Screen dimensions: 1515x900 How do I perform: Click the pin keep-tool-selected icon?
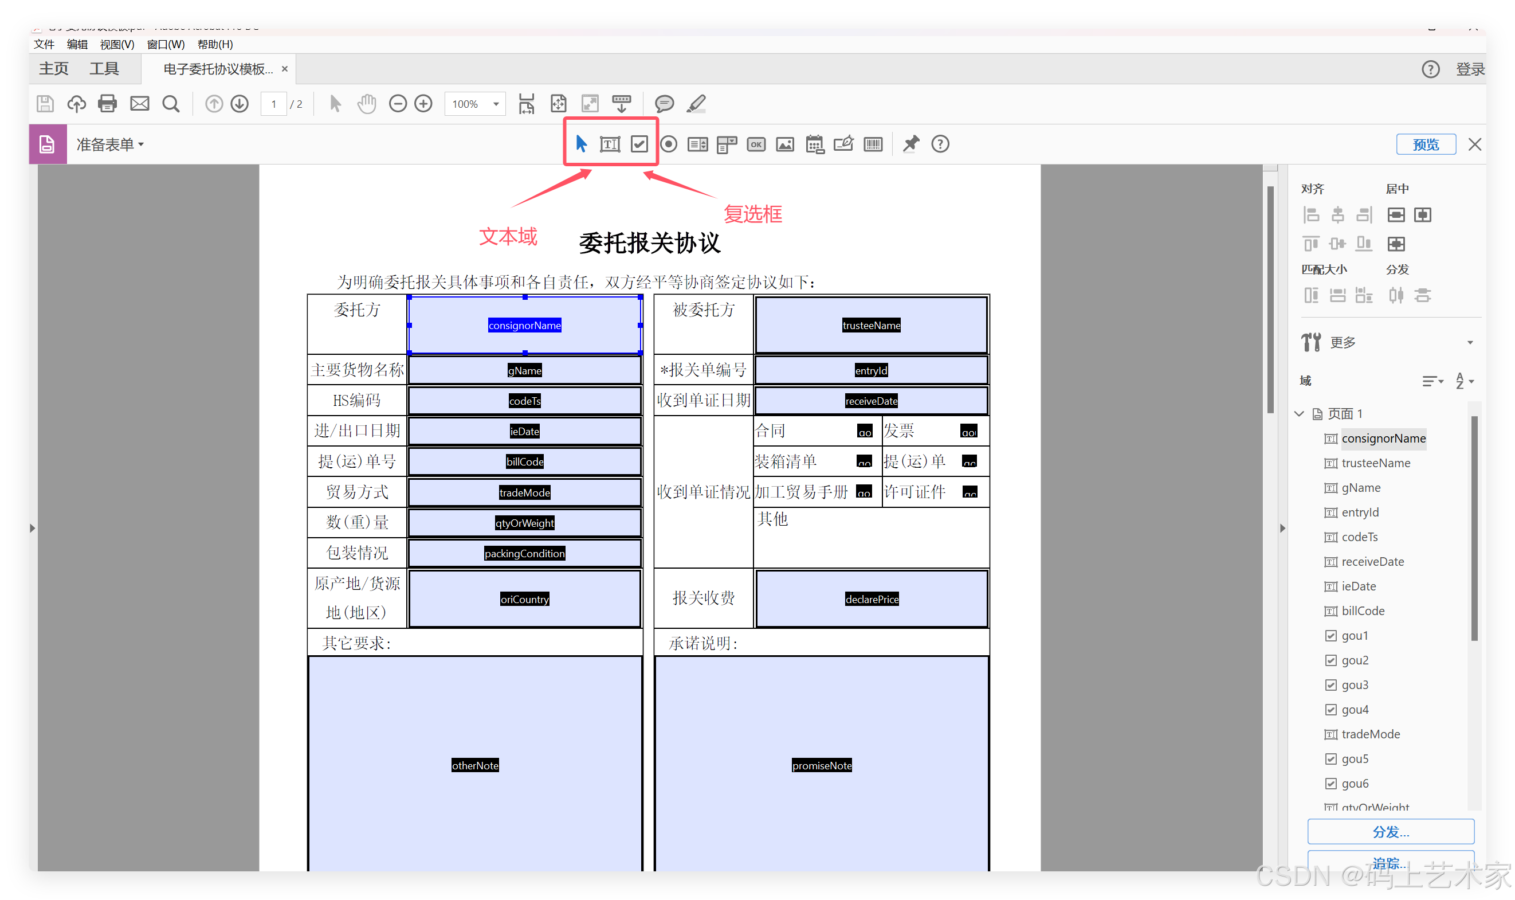tap(910, 144)
